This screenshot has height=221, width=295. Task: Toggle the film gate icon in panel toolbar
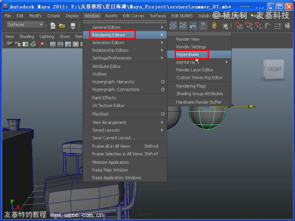(x=60, y=44)
